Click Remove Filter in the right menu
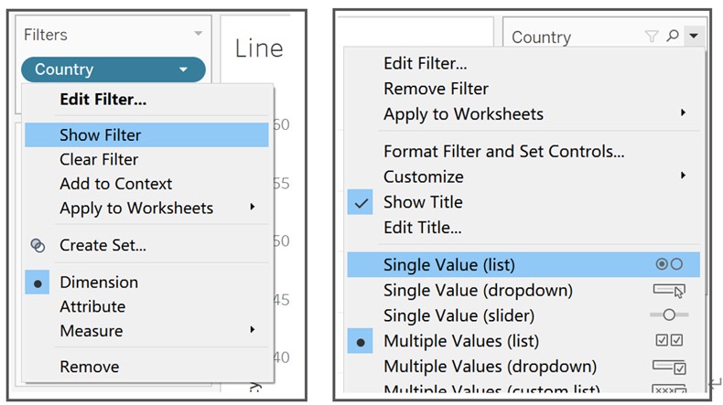This screenshot has width=723, height=405. (436, 89)
